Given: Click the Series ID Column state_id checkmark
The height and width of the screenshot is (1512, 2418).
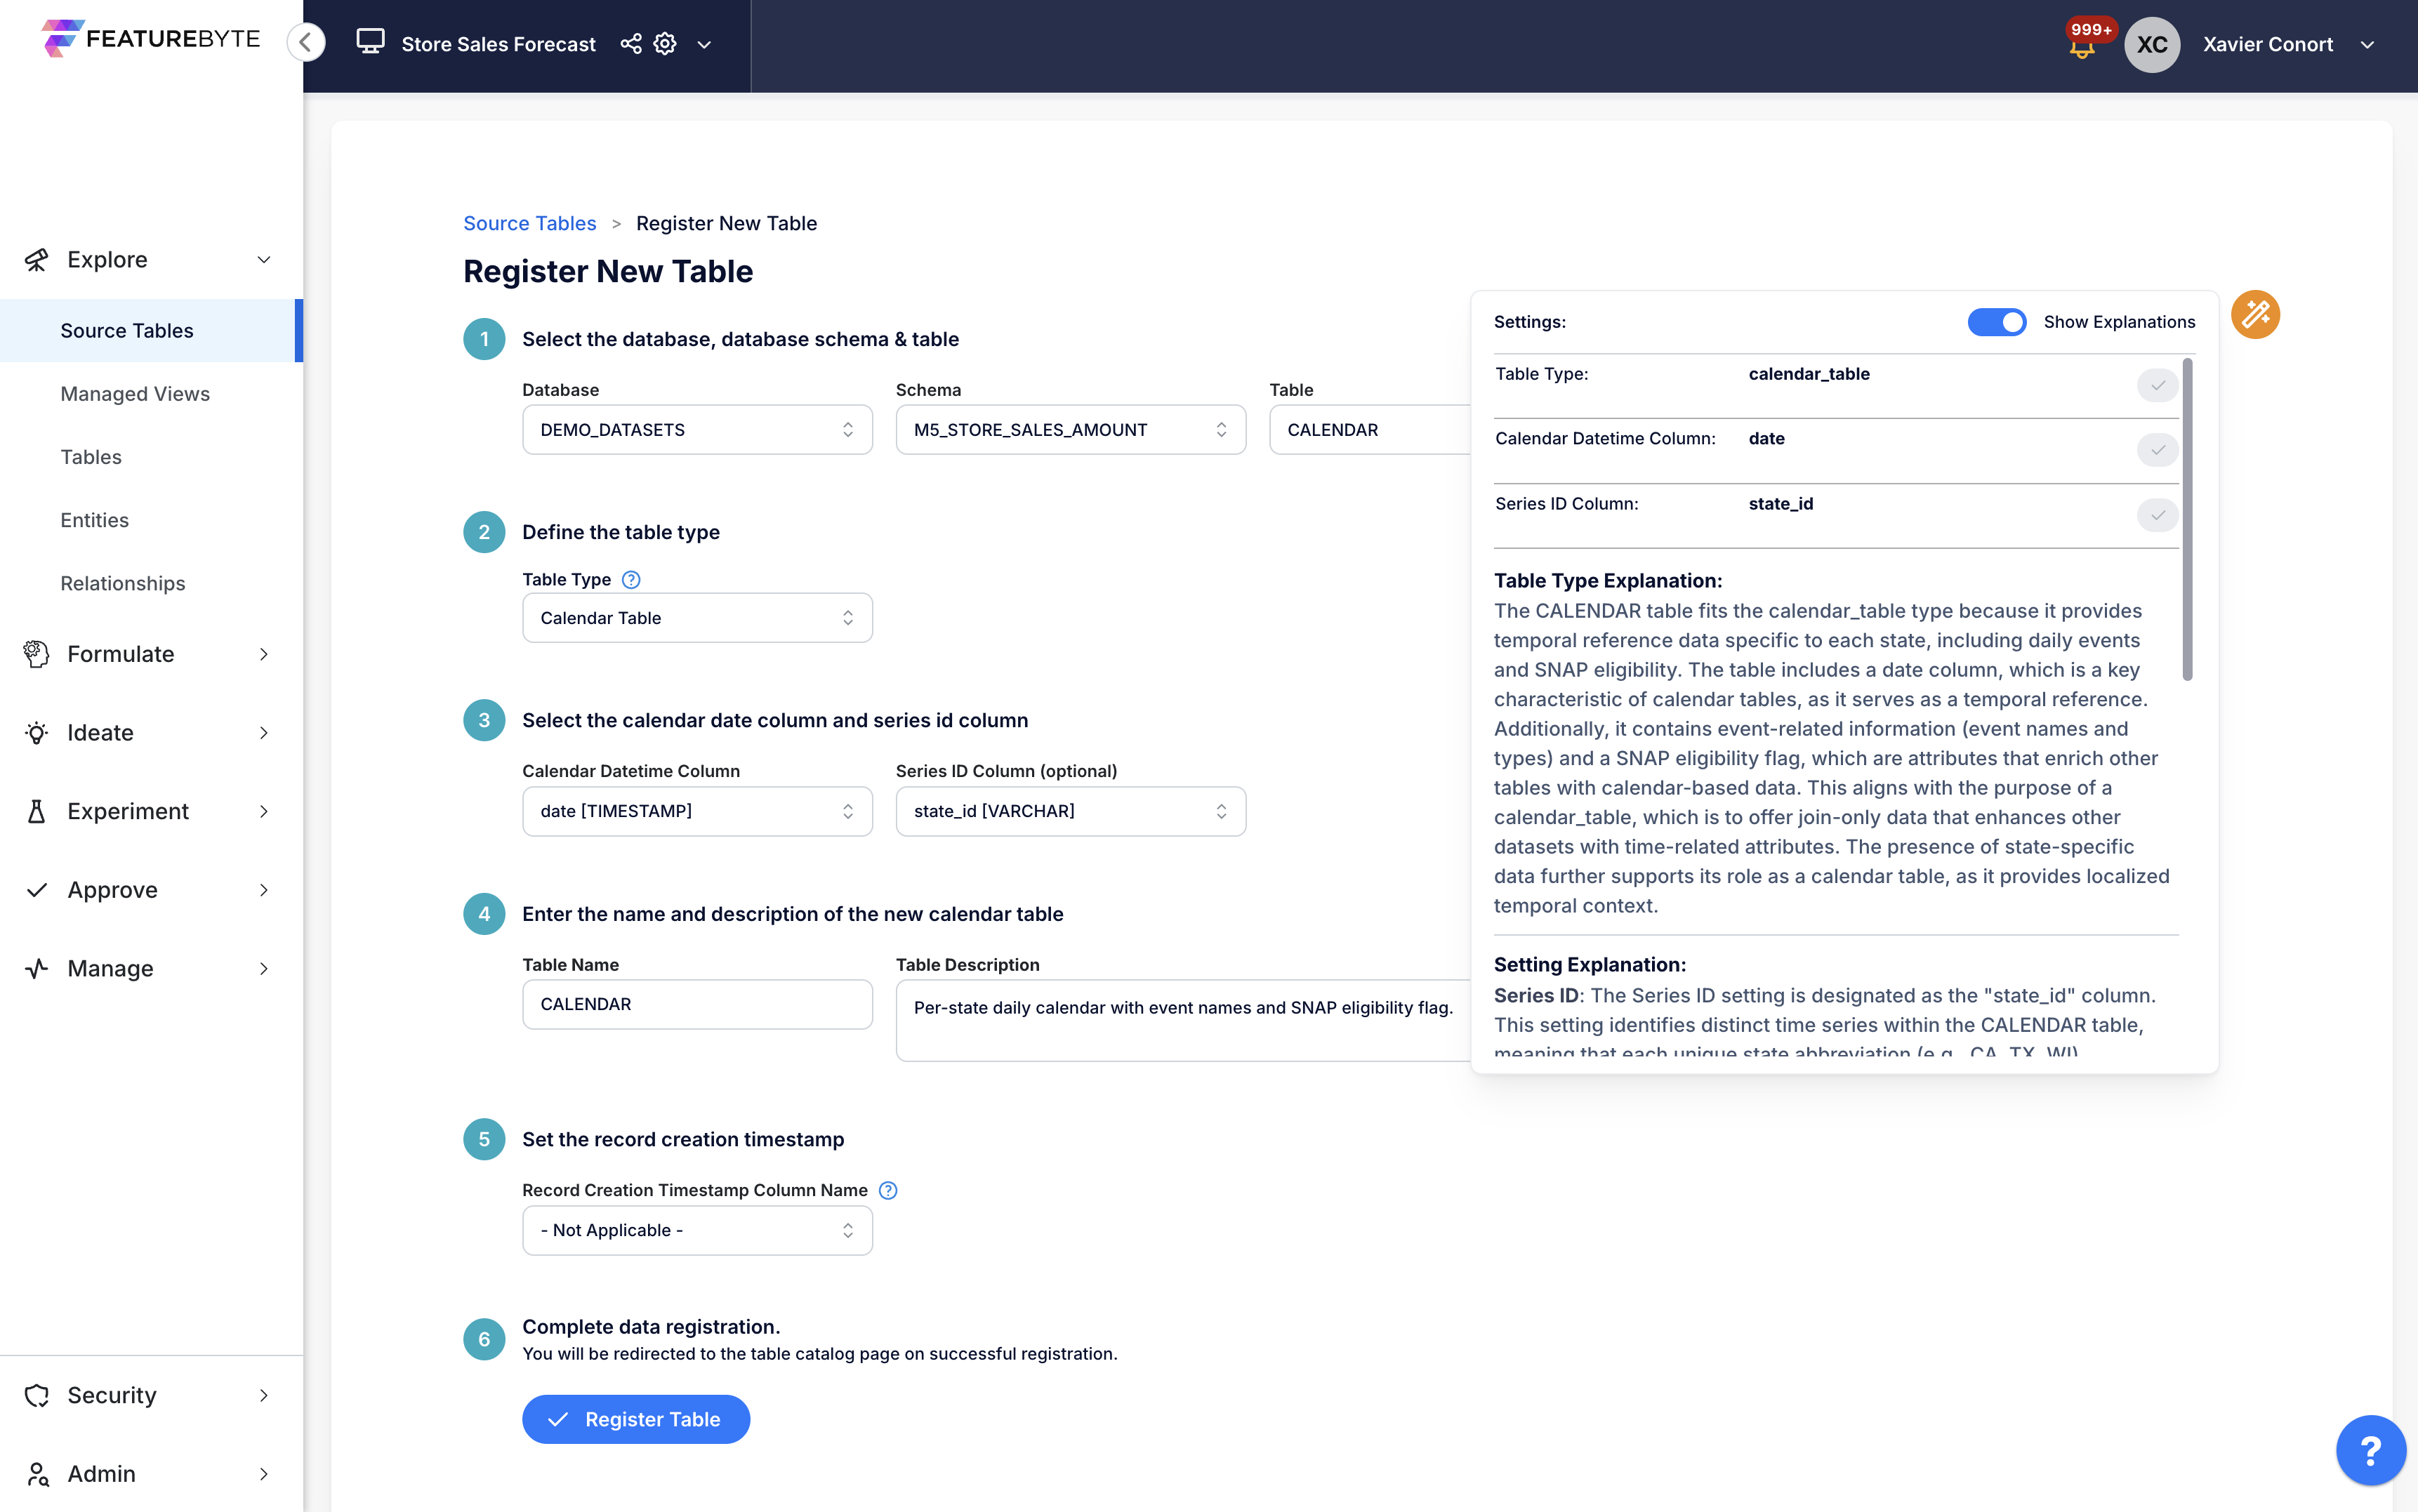Looking at the screenshot, I should (2157, 515).
